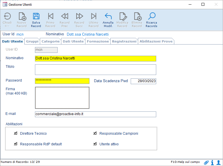Undo changes with Annulla Modif.
Image resolution: width=223 pixels, height=166 pixels.
pyautogui.click(x=108, y=16)
